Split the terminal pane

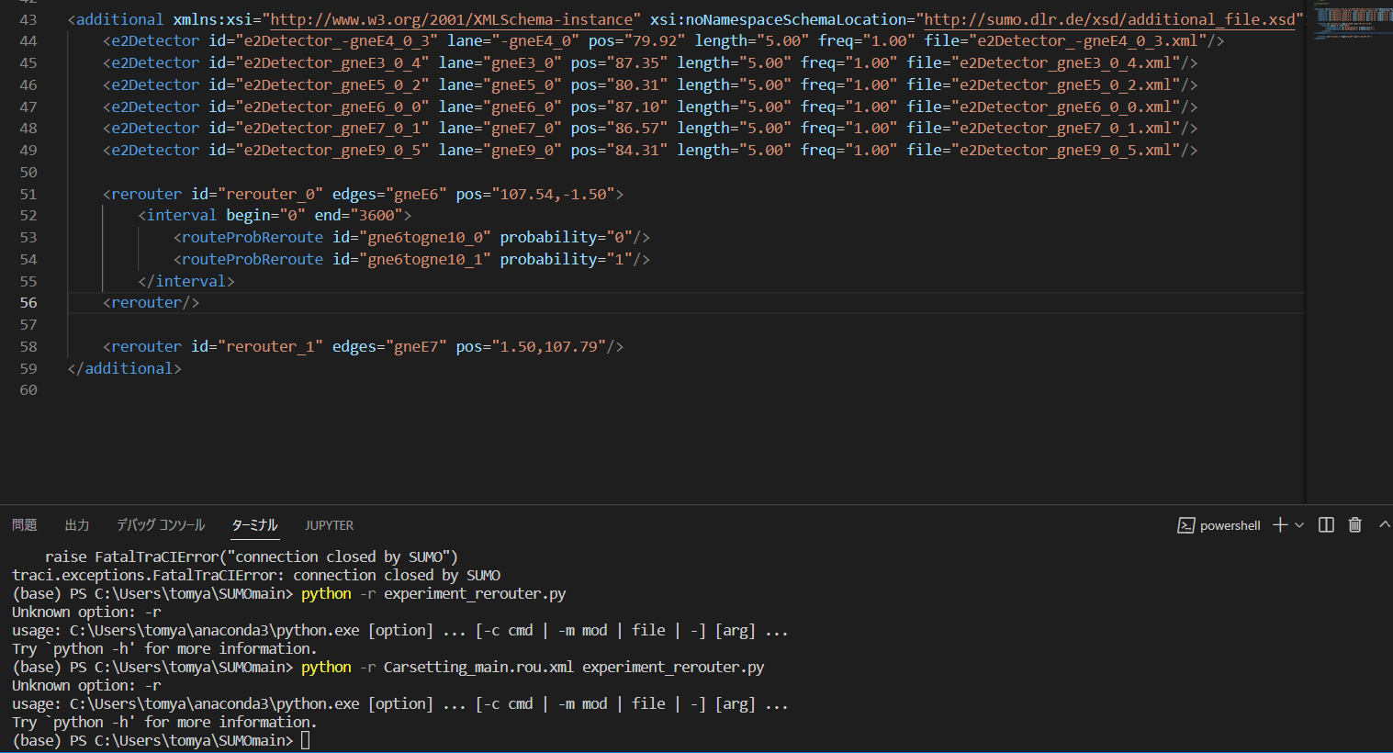pyautogui.click(x=1325, y=524)
